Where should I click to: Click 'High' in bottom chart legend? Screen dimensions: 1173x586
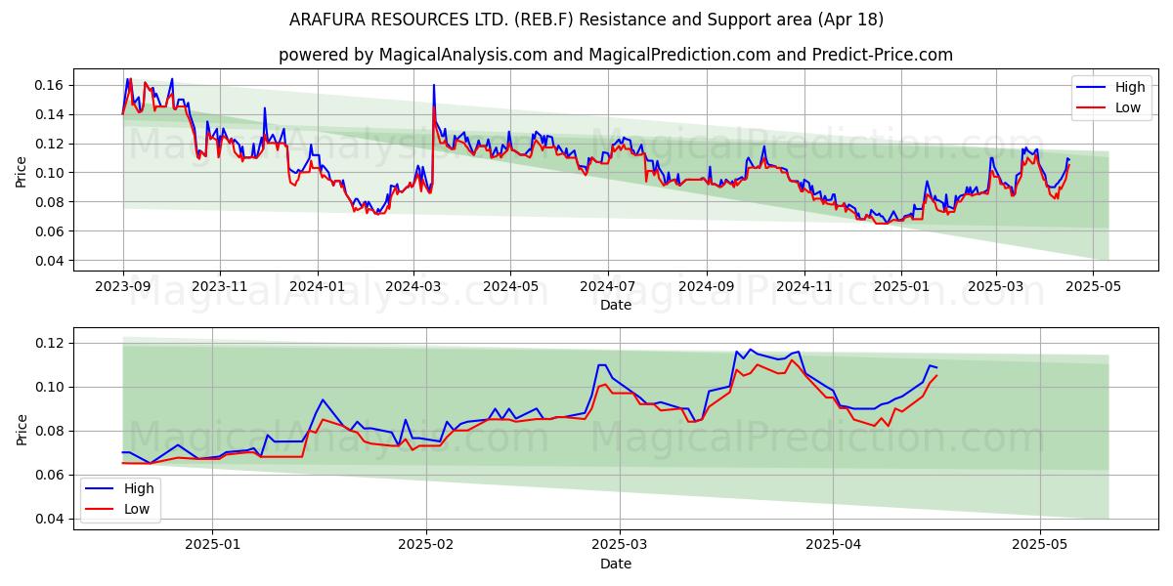pos(138,488)
